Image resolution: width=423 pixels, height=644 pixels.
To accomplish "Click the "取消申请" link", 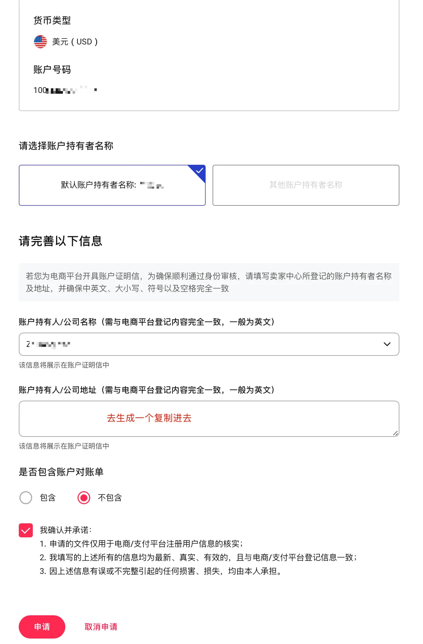I will (x=101, y=627).
